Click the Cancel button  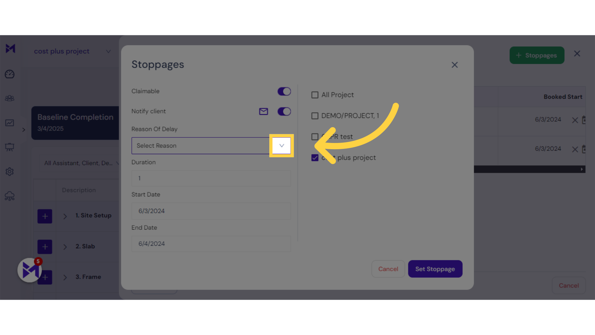click(x=388, y=269)
